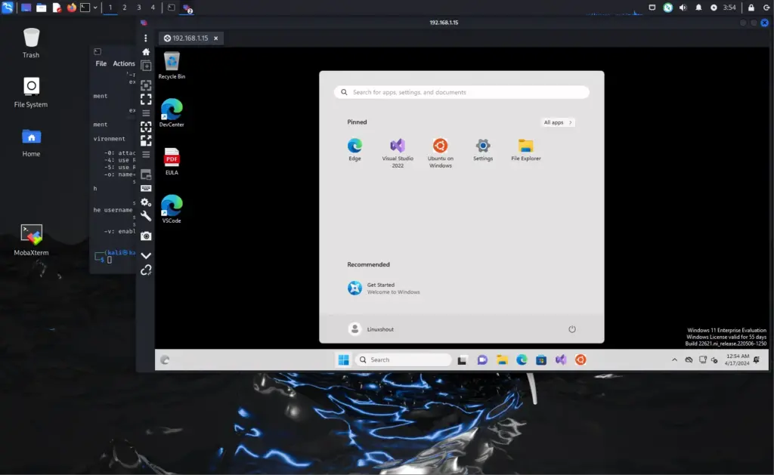Viewport: 774px width, 475px height.
Task: Switch to workspace 2
Action: point(125,8)
